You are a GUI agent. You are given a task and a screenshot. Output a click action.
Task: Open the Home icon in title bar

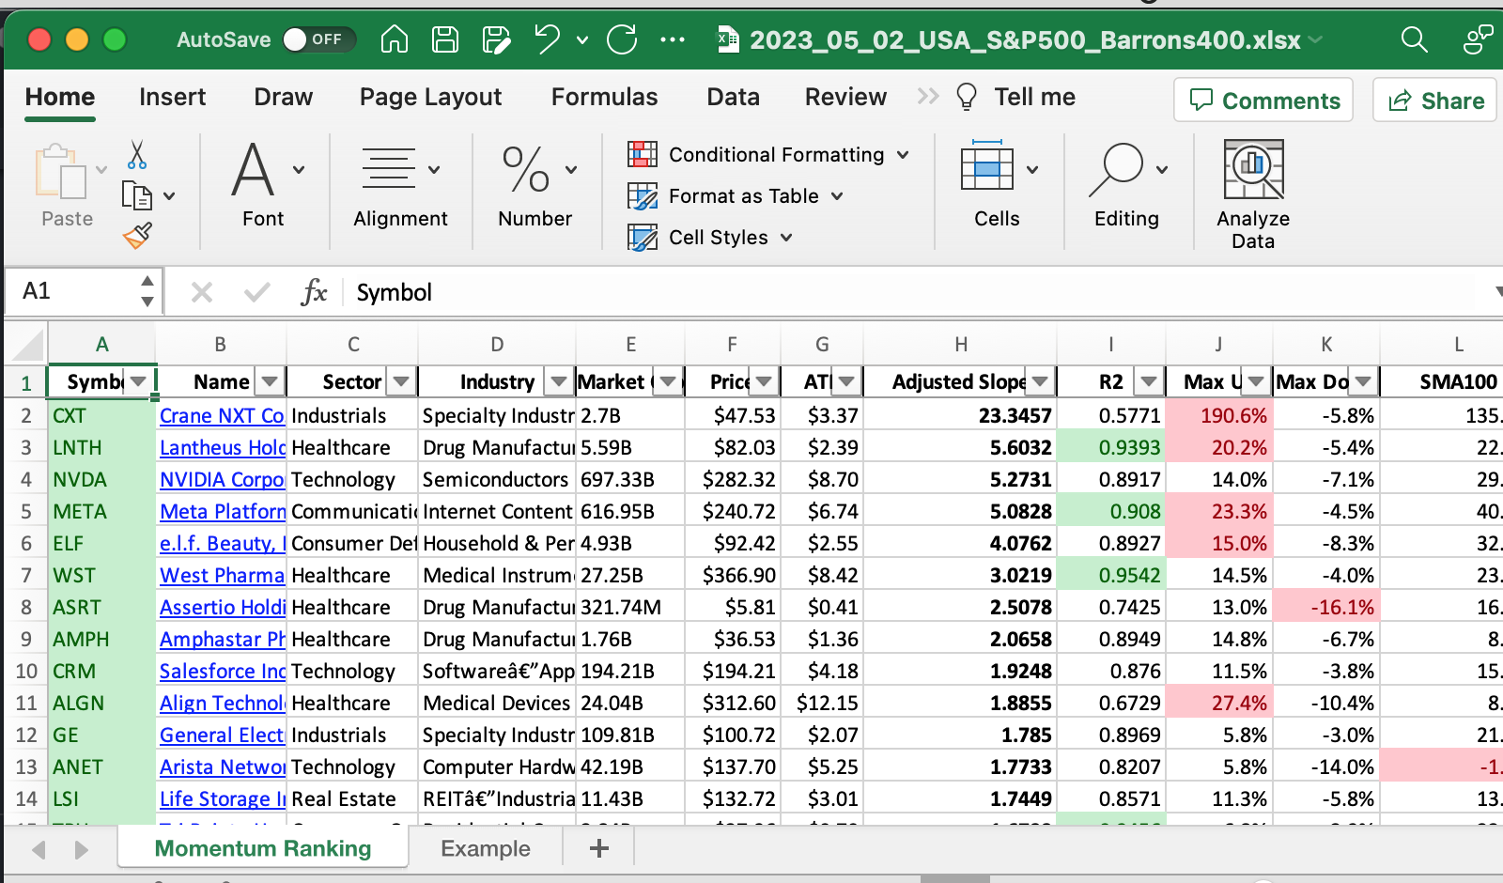point(395,39)
